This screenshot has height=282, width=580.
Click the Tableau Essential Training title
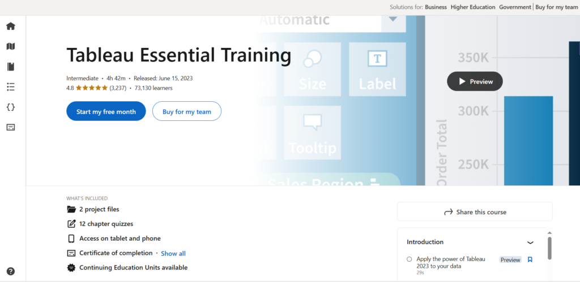(x=178, y=55)
